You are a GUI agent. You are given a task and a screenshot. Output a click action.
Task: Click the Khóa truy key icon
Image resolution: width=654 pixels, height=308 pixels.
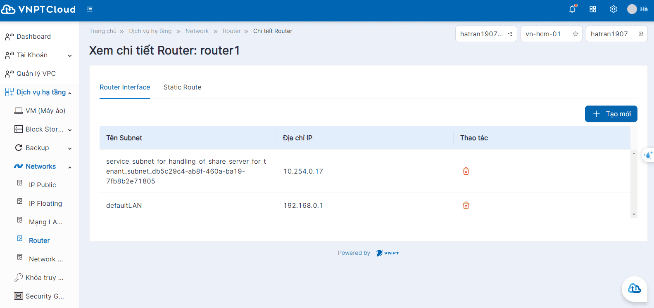pyautogui.click(x=19, y=277)
